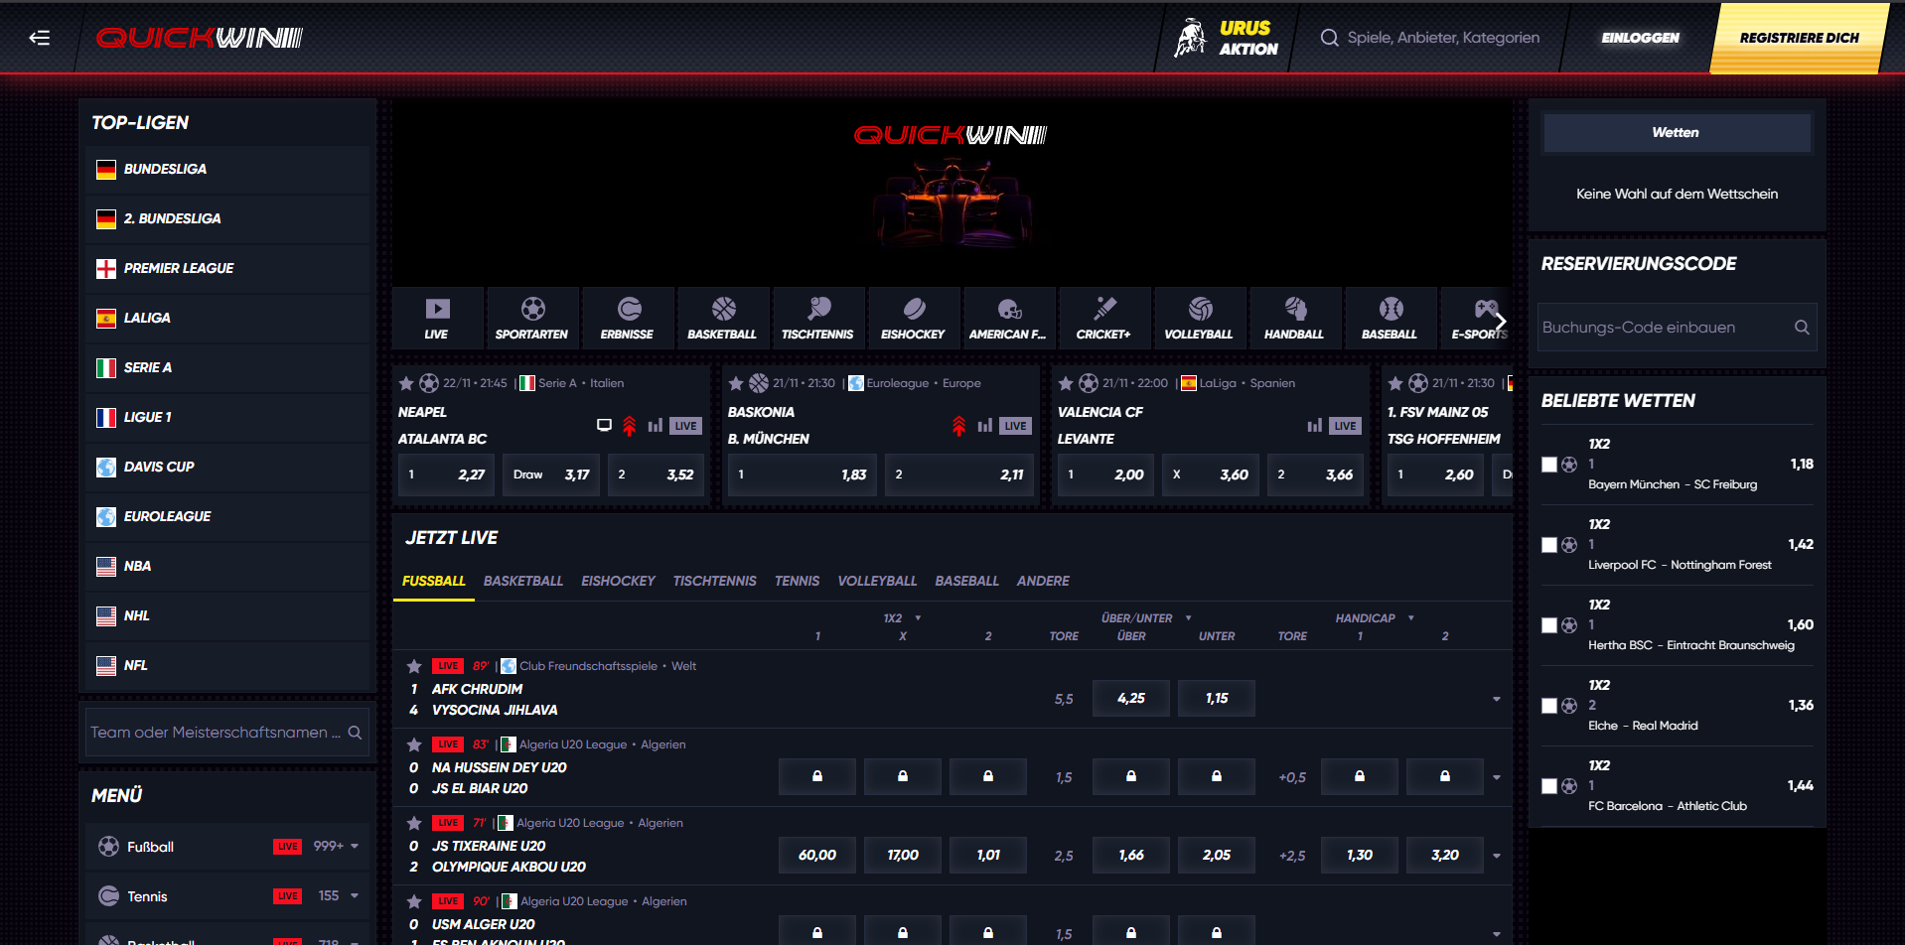Open statistics chart icon for Valencia CF match

pos(1313,425)
